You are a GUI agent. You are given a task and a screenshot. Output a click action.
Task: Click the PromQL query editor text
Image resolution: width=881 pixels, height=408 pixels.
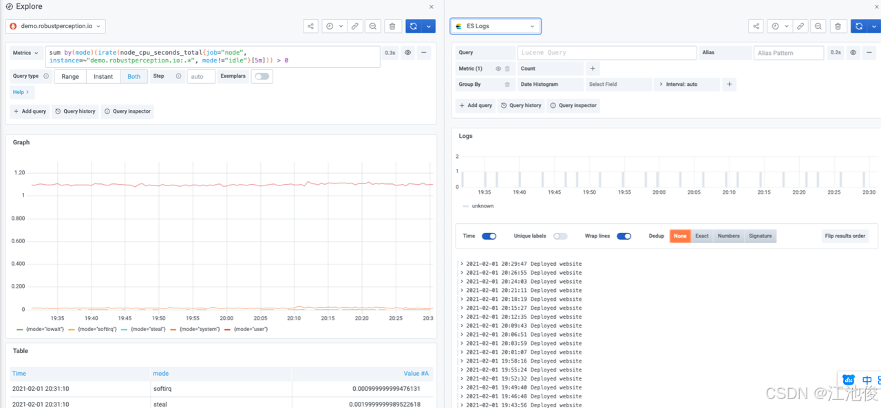(213, 56)
